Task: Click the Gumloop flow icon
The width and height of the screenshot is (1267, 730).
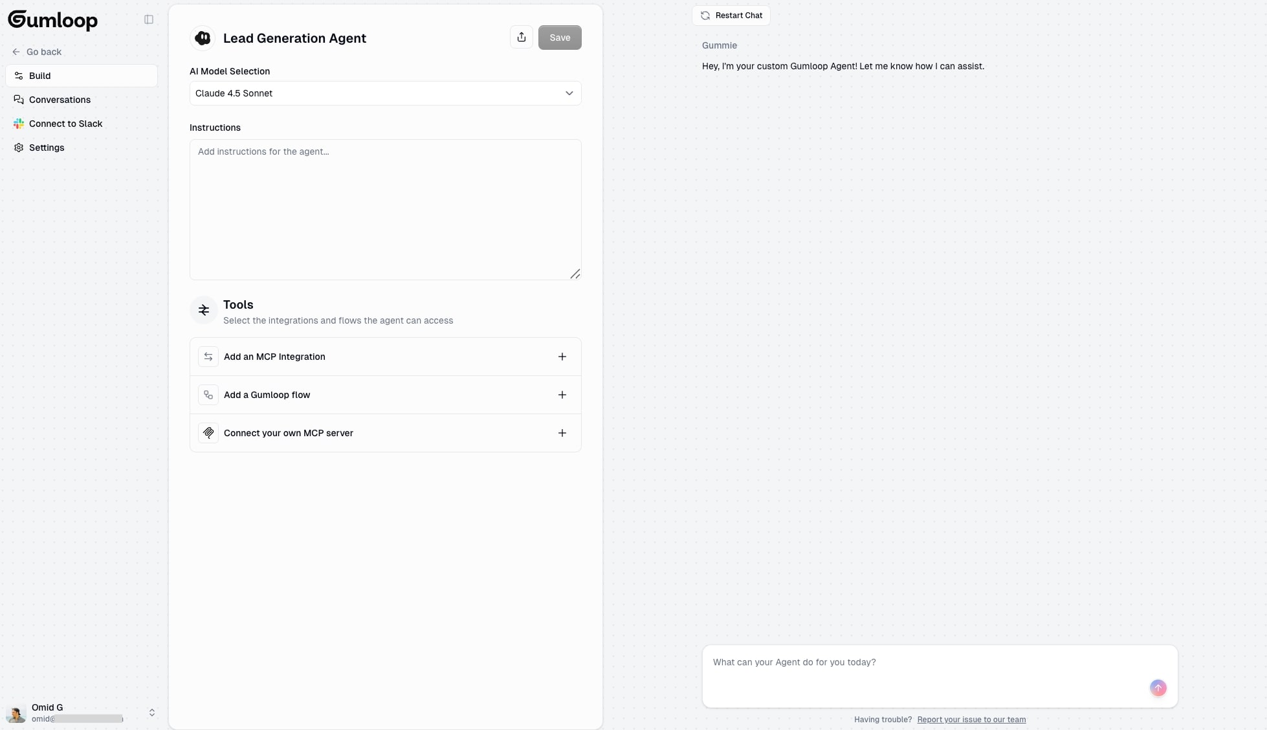Action: click(x=208, y=395)
